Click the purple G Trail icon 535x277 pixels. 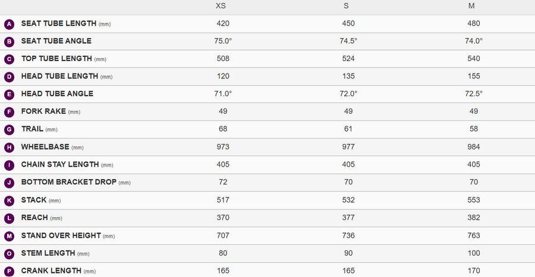point(9,130)
